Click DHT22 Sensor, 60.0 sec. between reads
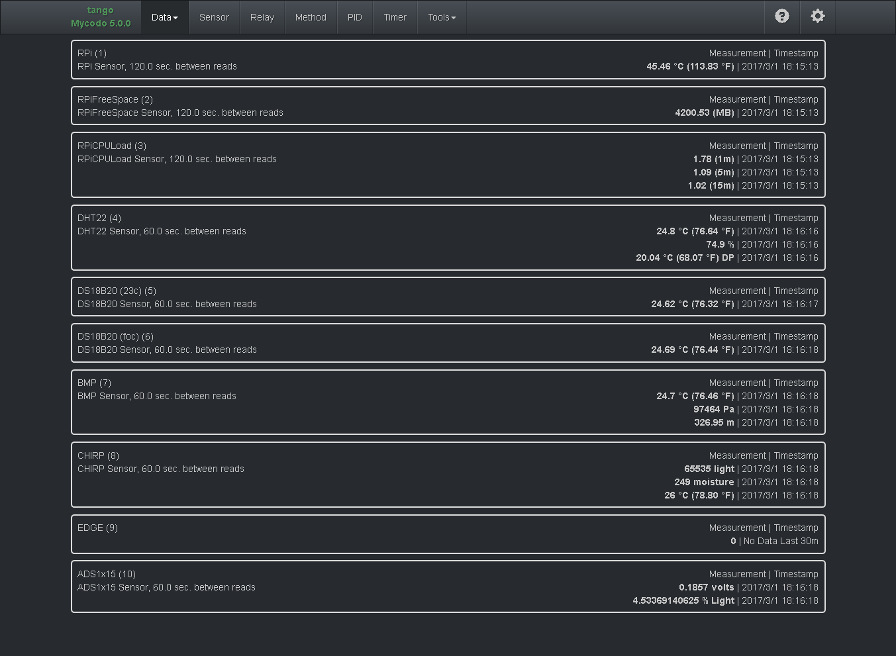 (x=162, y=231)
